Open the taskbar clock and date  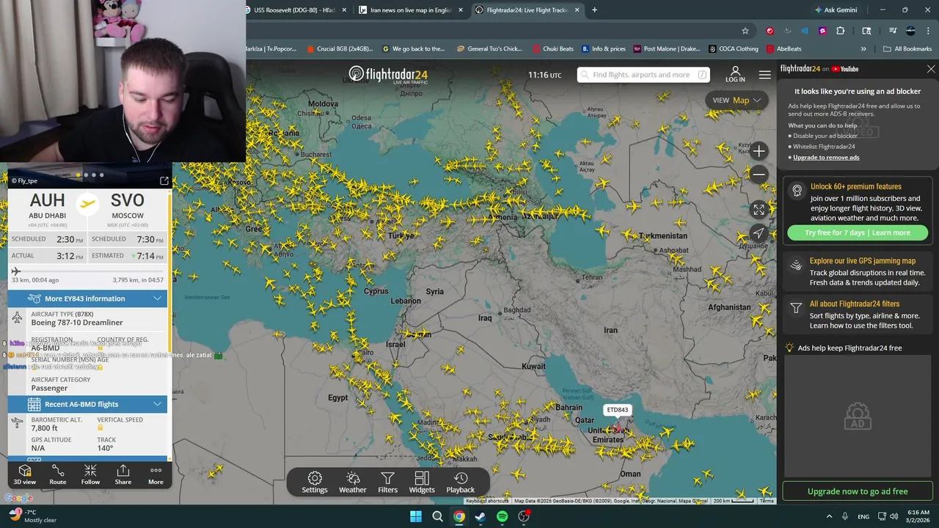click(918, 516)
